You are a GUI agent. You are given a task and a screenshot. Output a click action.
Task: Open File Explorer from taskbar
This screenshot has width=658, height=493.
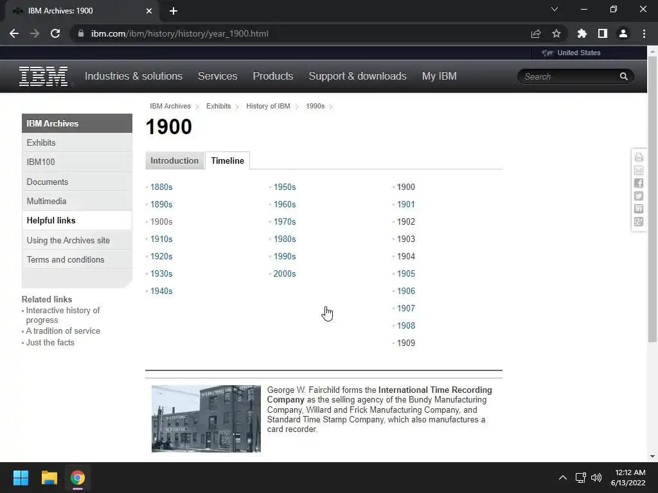pos(49,478)
